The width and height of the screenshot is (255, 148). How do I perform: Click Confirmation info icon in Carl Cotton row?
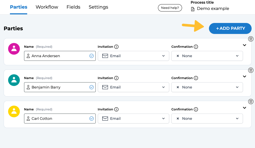pos(196,109)
